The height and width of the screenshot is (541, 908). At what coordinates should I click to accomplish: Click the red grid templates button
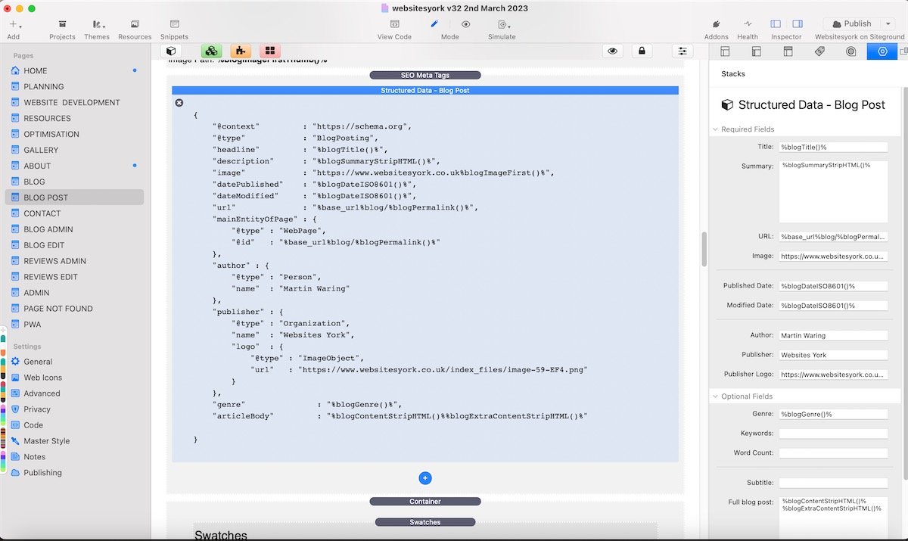(x=270, y=51)
